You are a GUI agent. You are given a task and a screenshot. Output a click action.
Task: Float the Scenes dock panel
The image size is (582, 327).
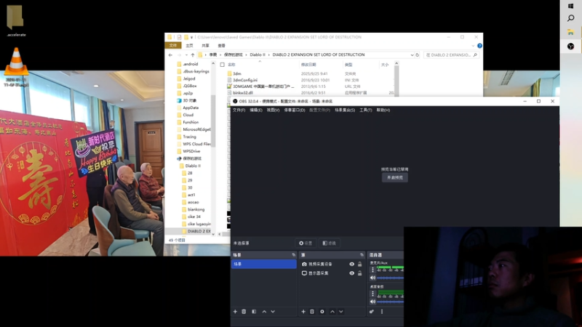click(x=294, y=255)
